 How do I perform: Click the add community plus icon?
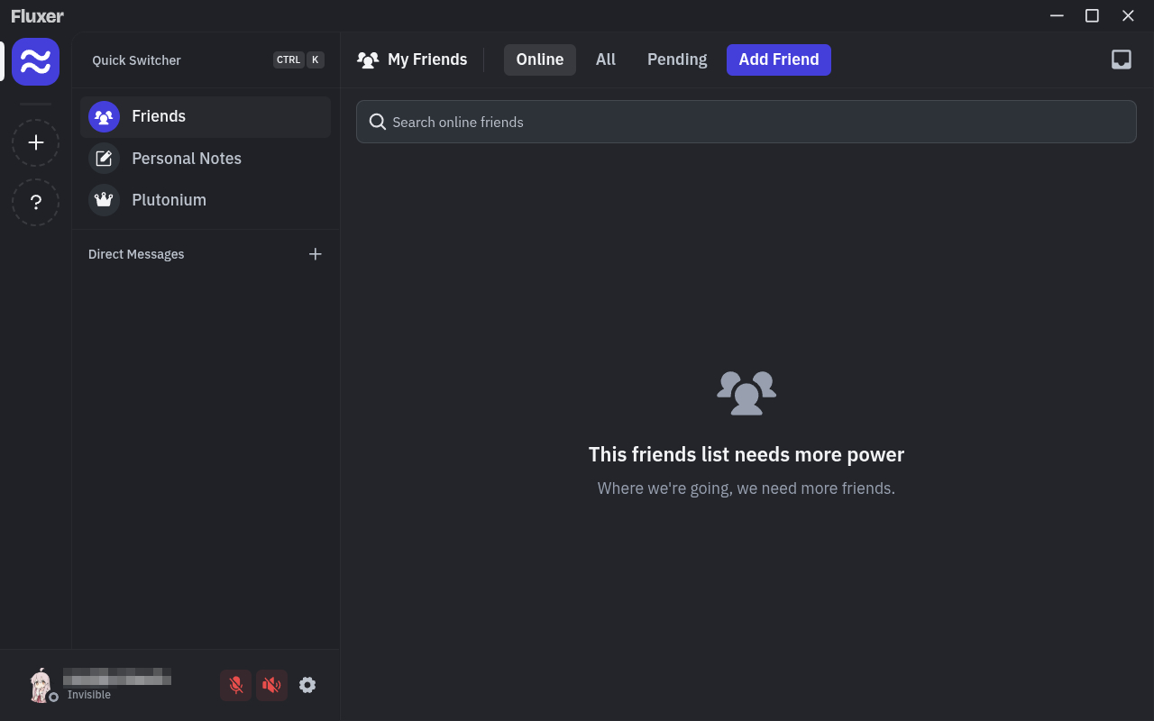click(x=36, y=142)
